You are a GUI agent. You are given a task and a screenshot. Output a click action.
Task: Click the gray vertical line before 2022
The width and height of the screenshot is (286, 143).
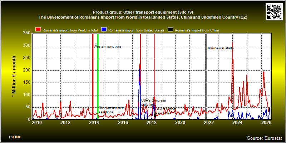click(206, 76)
